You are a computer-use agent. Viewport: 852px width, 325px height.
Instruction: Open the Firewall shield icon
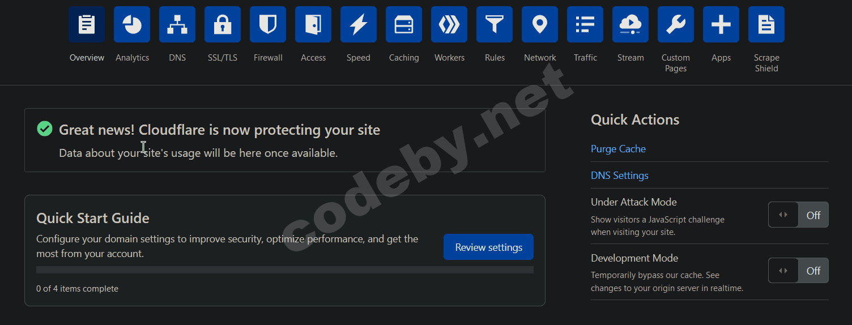(268, 24)
